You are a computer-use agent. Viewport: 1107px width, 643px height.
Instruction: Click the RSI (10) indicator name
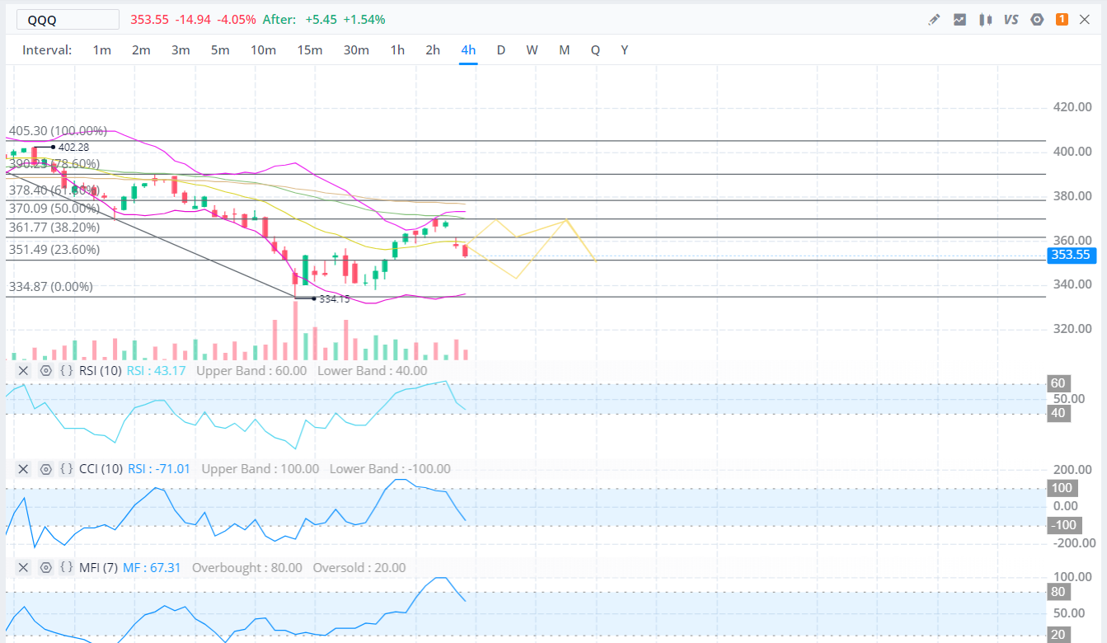(x=101, y=371)
